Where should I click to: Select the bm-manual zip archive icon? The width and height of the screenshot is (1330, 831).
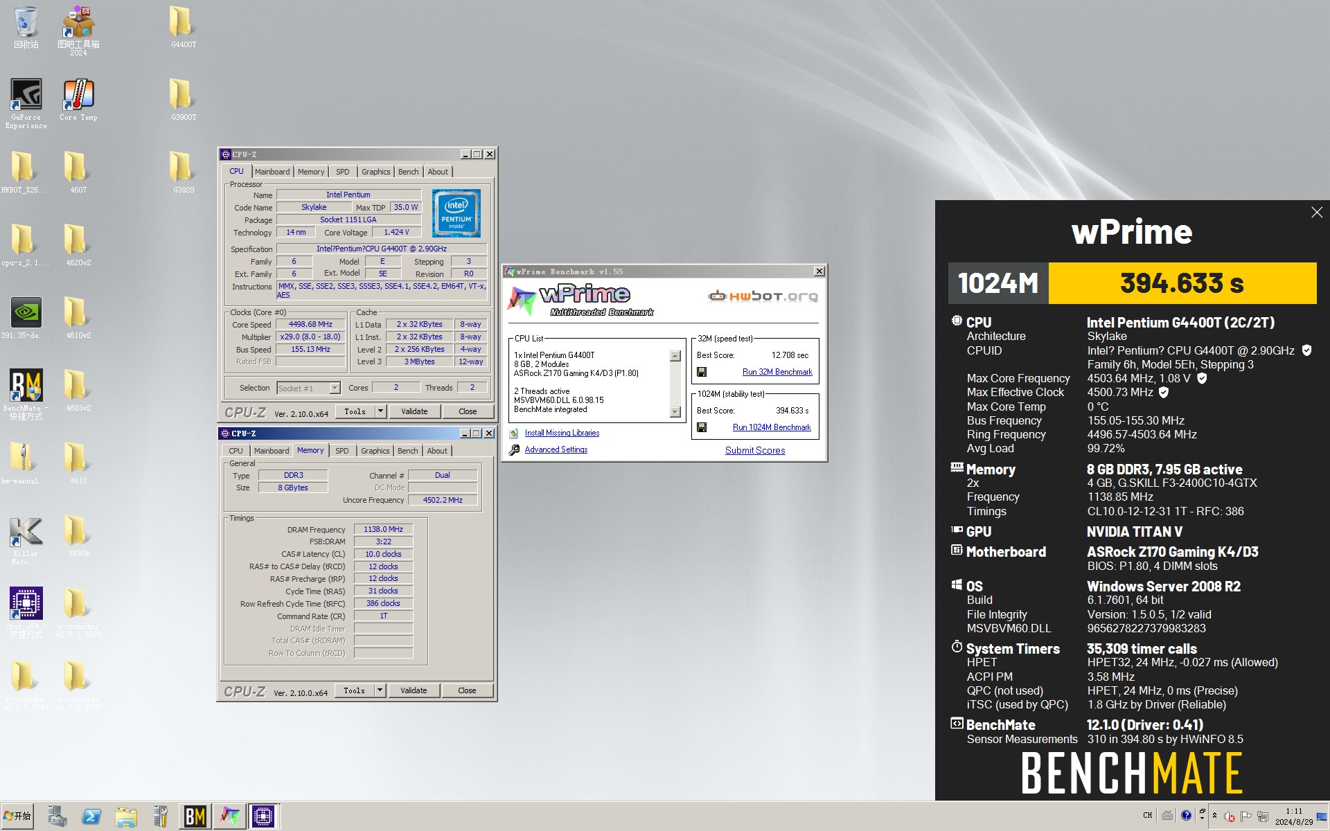[26, 463]
